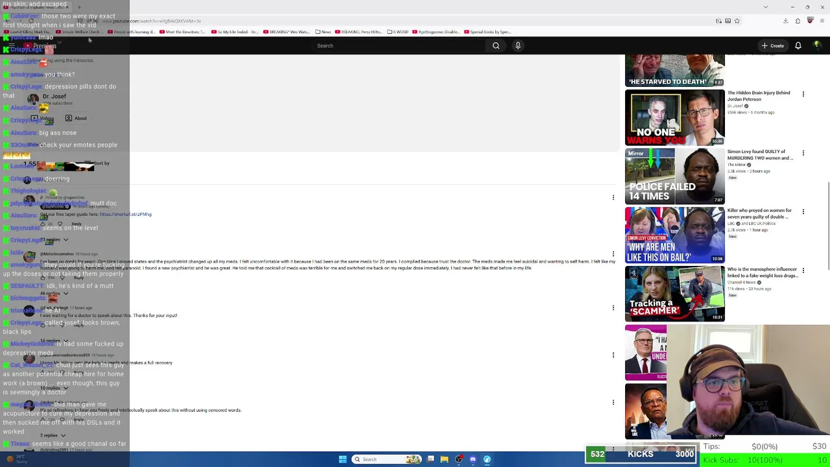Open 'POLICE FAILED 14 TIMES' video thumbnail
The image size is (830, 467).
675,176
